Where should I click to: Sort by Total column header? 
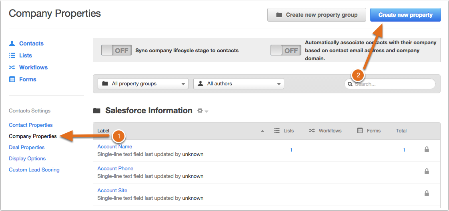pyautogui.click(x=401, y=130)
